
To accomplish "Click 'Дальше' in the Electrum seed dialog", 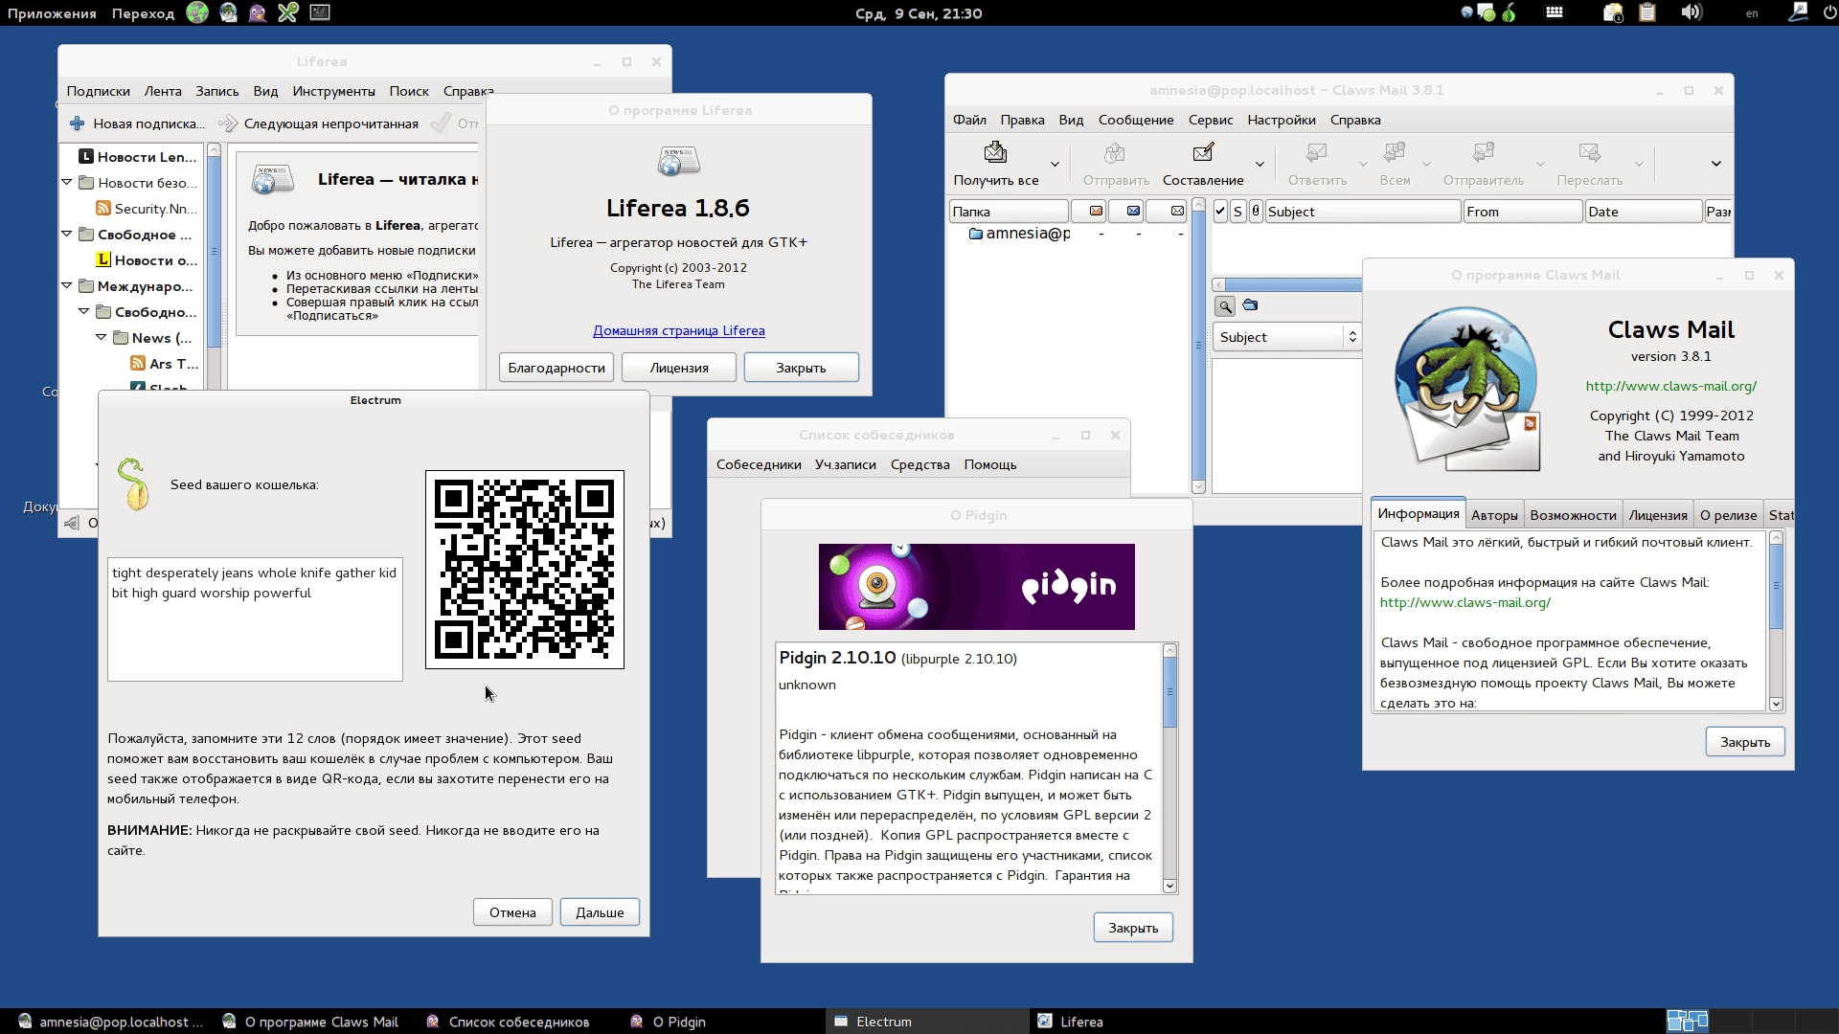I will [600, 912].
